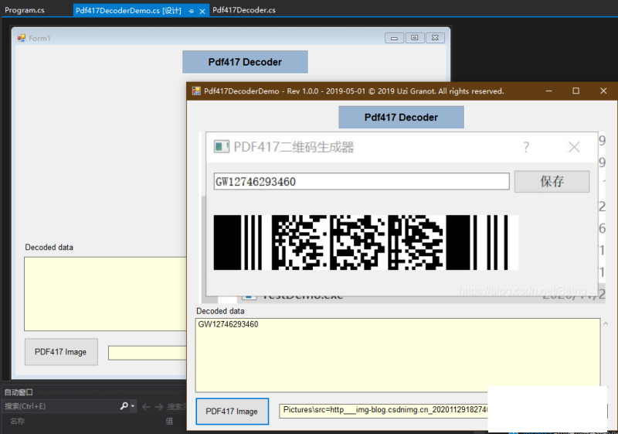Switch to the Program.cs tab
This screenshot has width=618, height=434.
click(x=25, y=10)
